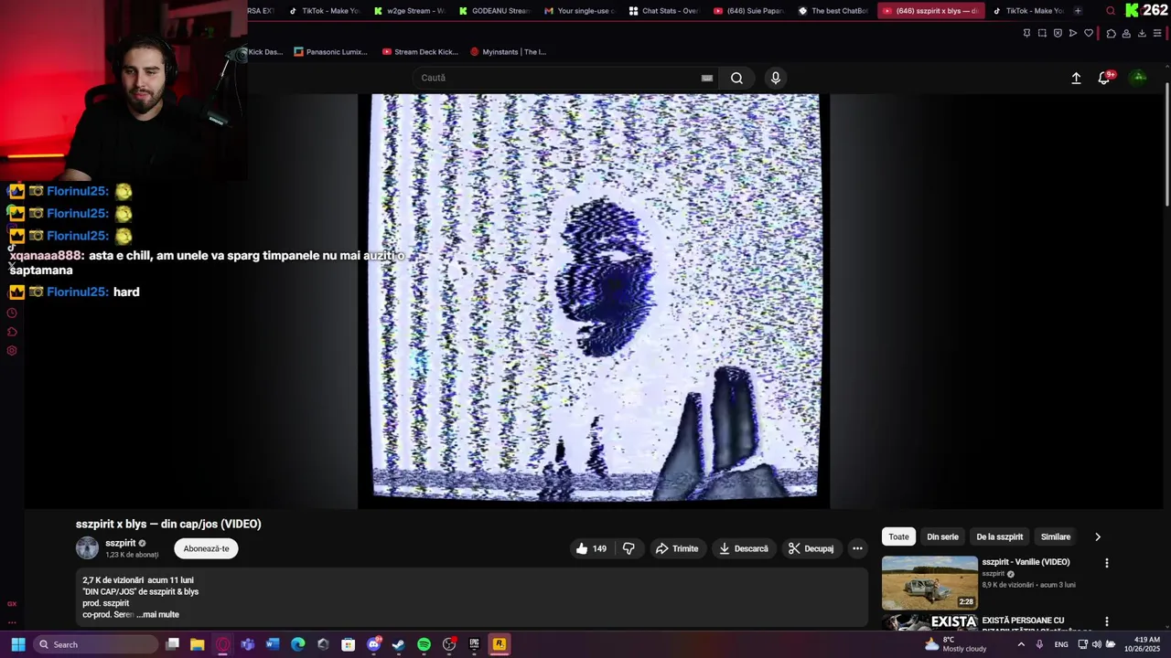Click the browser pin icon in toolbar
Image resolution: width=1171 pixels, height=658 pixels.
click(x=1026, y=34)
